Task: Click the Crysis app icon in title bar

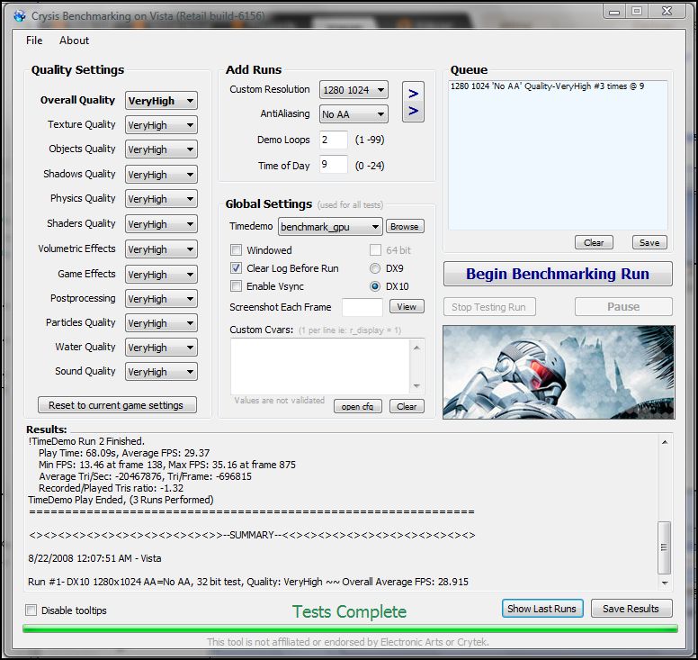Action: coord(20,16)
